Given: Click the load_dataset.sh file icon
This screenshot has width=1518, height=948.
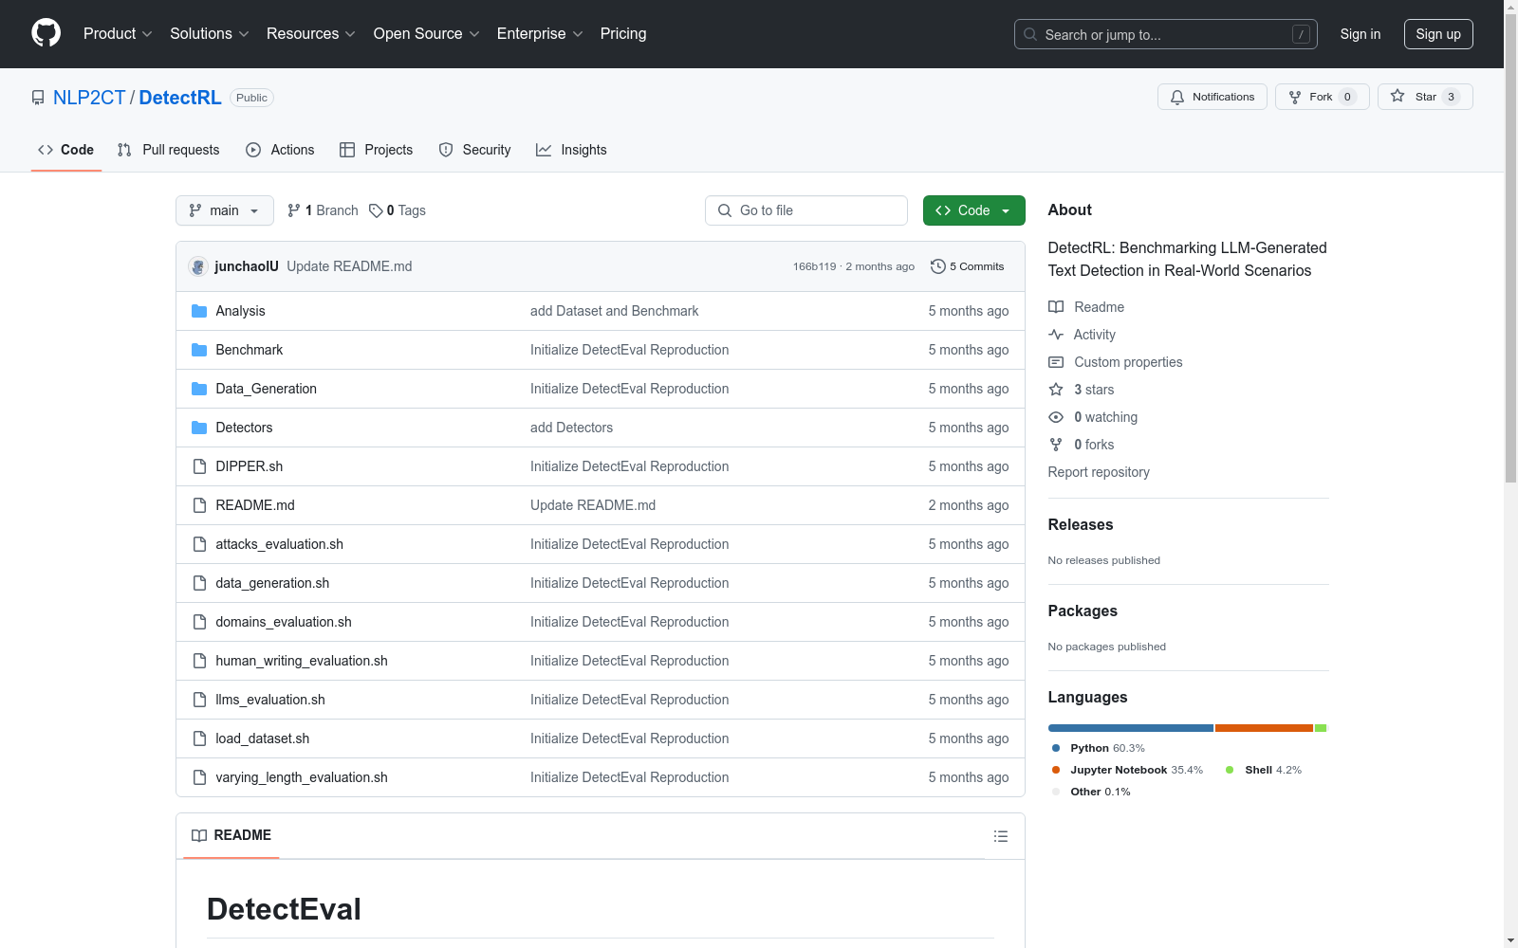Looking at the screenshot, I should click(199, 738).
